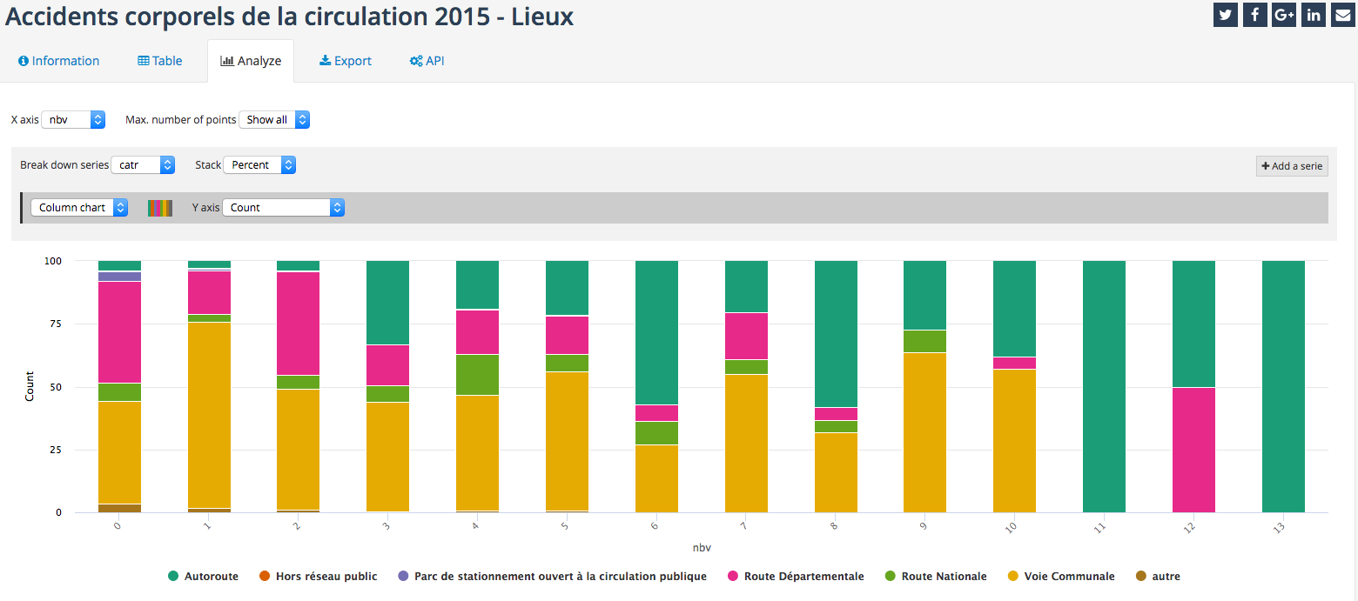The width and height of the screenshot is (1358, 601).
Task: Click the Facebook share icon
Action: [1254, 15]
